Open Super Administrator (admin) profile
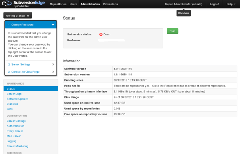Screen dimensions: 240x154 184,4
